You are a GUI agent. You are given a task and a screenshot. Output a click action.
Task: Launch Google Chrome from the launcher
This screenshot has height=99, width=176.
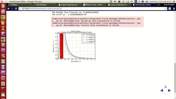[3, 17]
